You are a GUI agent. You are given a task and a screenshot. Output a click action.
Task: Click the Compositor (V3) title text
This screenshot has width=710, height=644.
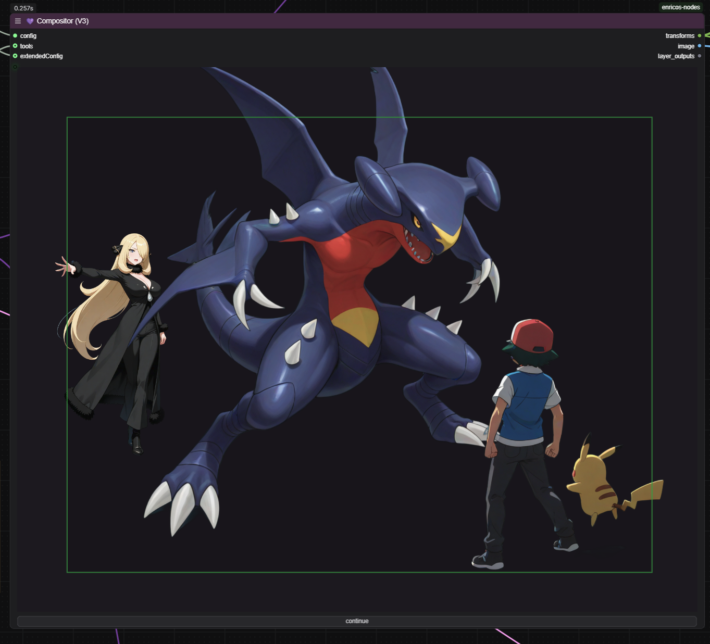(x=63, y=21)
